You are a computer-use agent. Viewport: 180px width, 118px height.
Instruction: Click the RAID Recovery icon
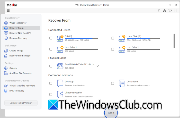click(6, 91)
